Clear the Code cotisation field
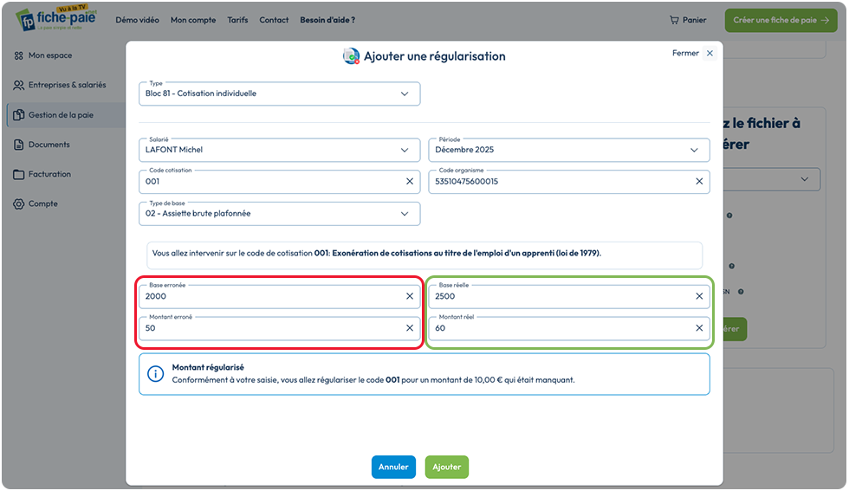849x497 pixels. (x=410, y=182)
